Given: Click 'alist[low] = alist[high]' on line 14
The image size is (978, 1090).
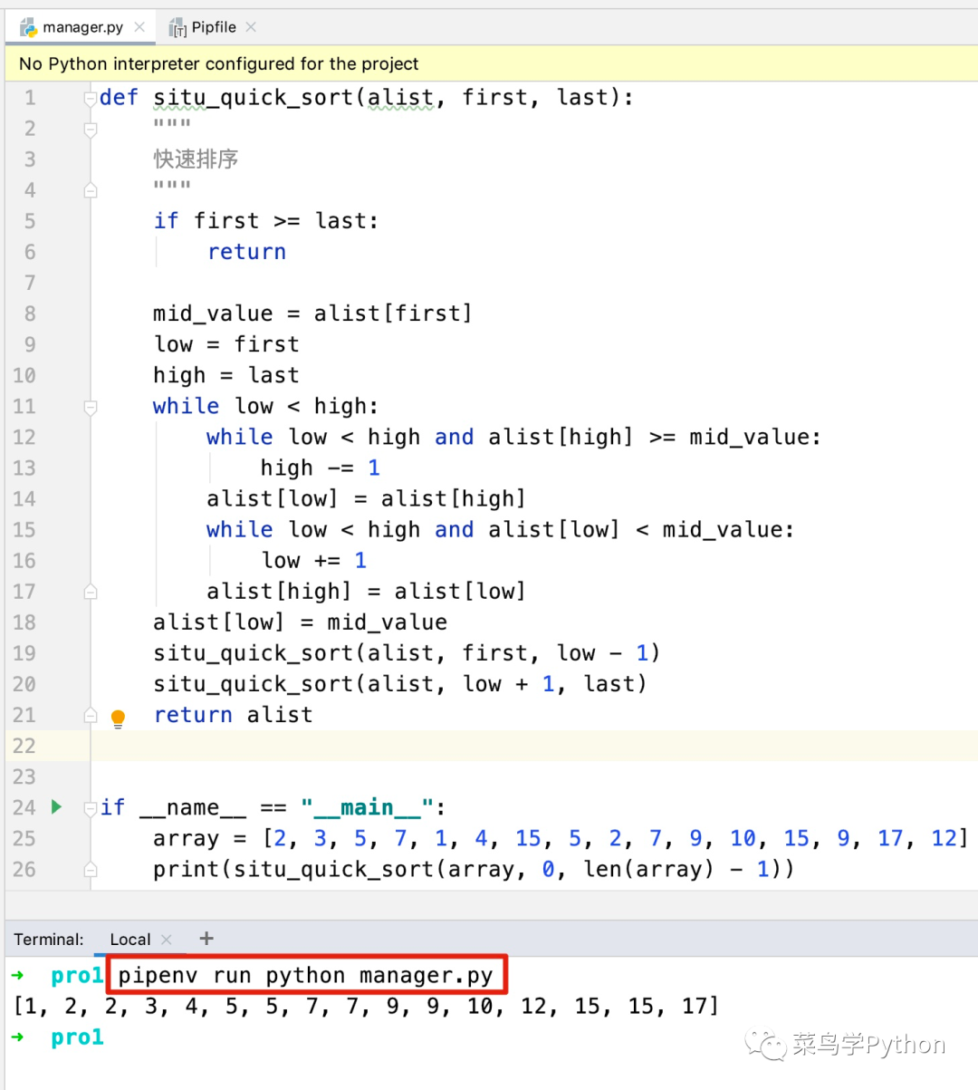Looking at the screenshot, I should 366,498.
